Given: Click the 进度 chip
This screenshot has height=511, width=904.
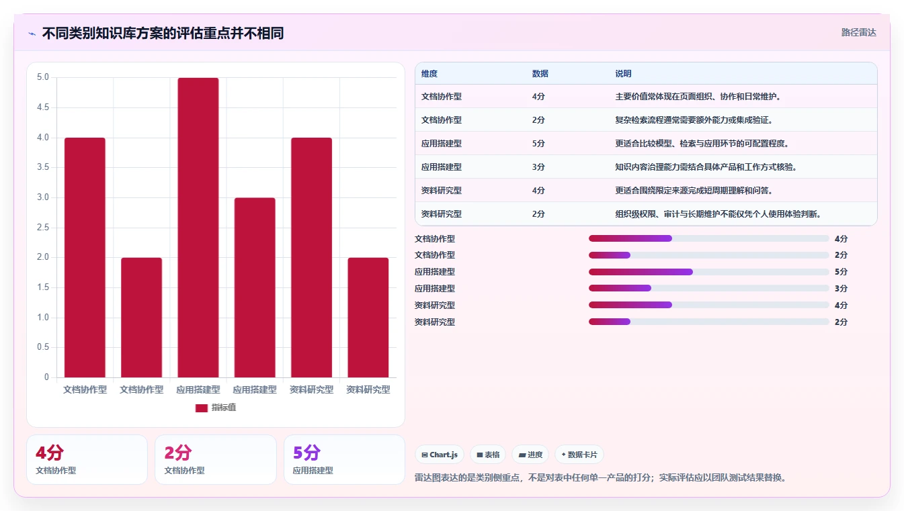Looking at the screenshot, I should pos(530,455).
